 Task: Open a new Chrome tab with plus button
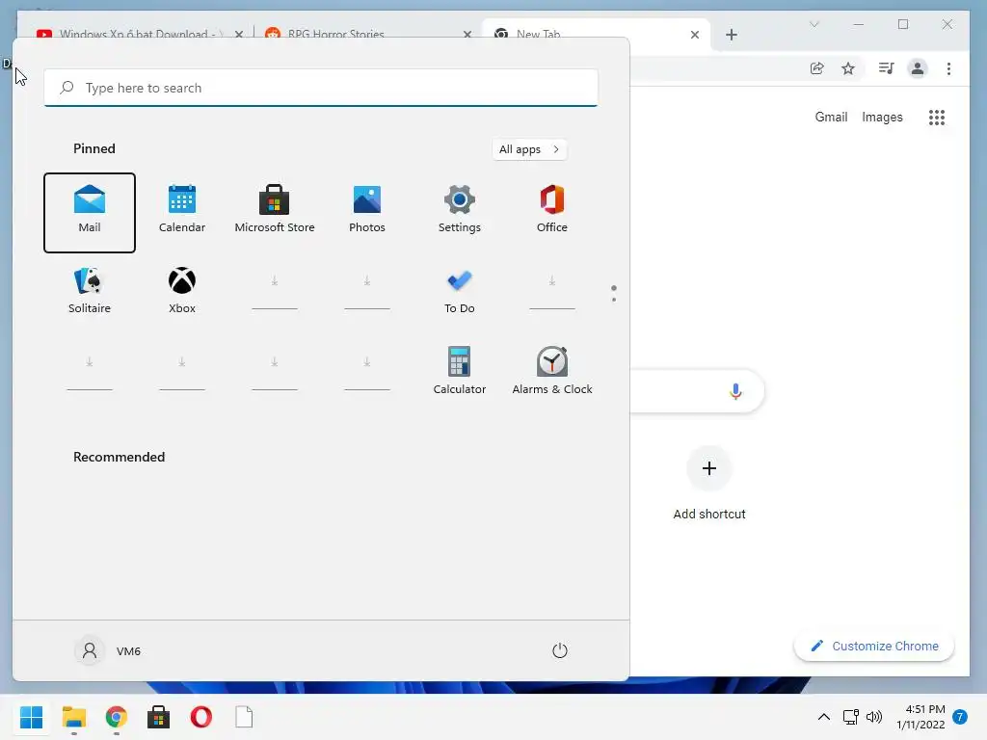(x=732, y=35)
